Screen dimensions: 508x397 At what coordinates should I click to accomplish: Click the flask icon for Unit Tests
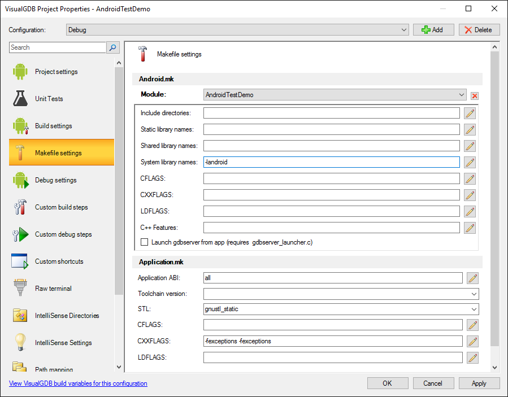click(x=20, y=98)
